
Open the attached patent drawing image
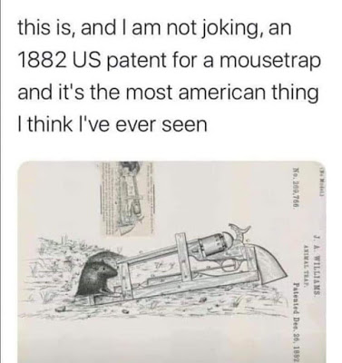coord(172,261)
